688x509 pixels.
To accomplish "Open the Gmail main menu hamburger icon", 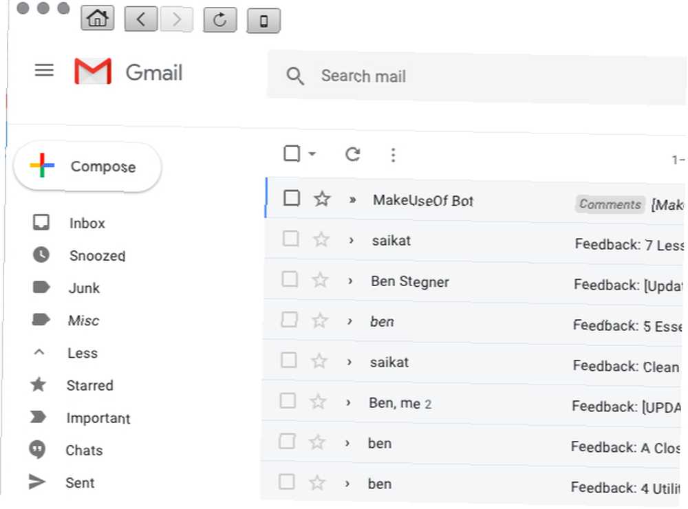I will pyautogui.click(x=44, y=70).
